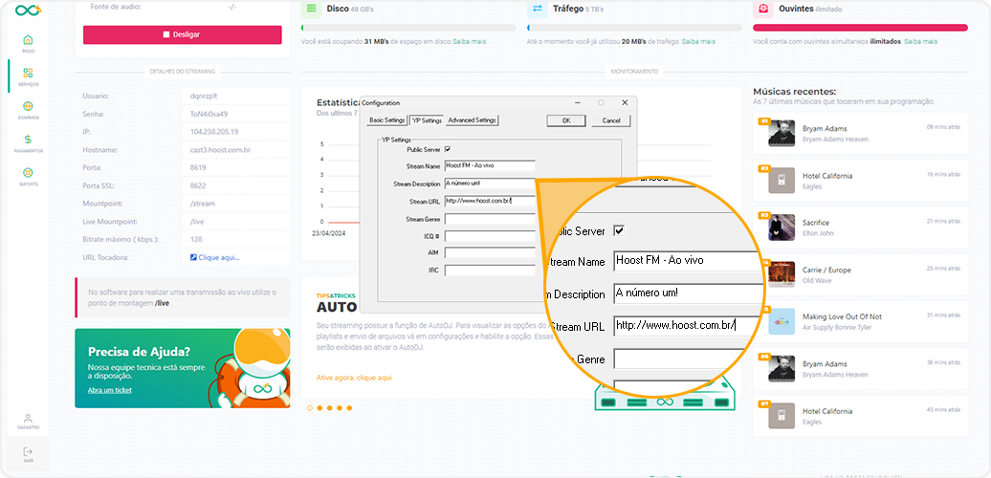Screen dimensions: 991x478
Task: Click the Stream Description field in the dialog
Action: [490, 184]
